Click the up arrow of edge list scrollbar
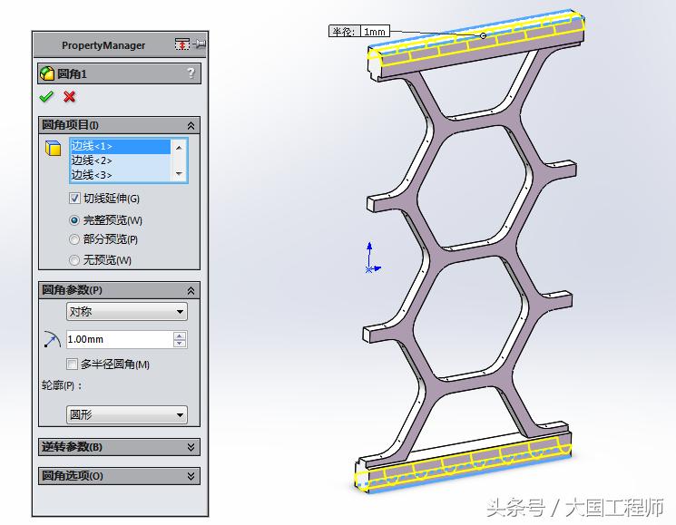The image size is (676, 525). pos(179,148)
